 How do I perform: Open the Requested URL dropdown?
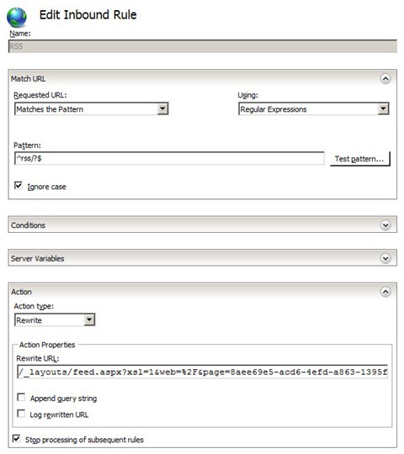(162, 108)
